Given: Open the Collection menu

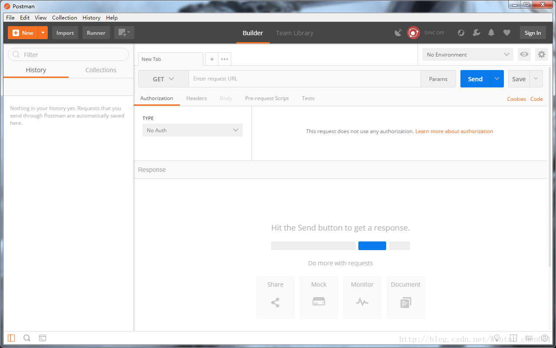Looking at the screenshot, I should (x=65, y=18).
